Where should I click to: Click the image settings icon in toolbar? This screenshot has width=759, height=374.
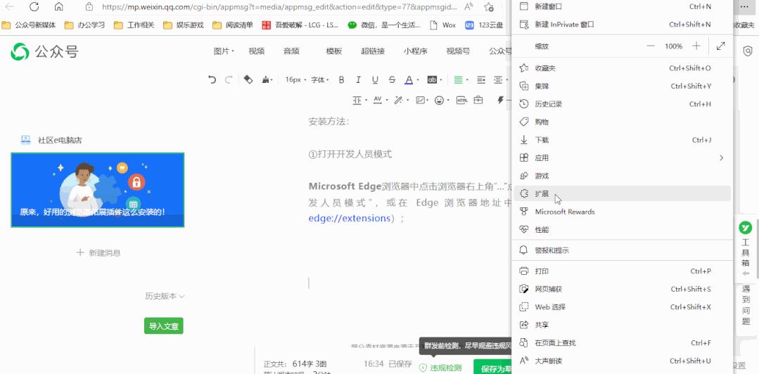[420, 100]
